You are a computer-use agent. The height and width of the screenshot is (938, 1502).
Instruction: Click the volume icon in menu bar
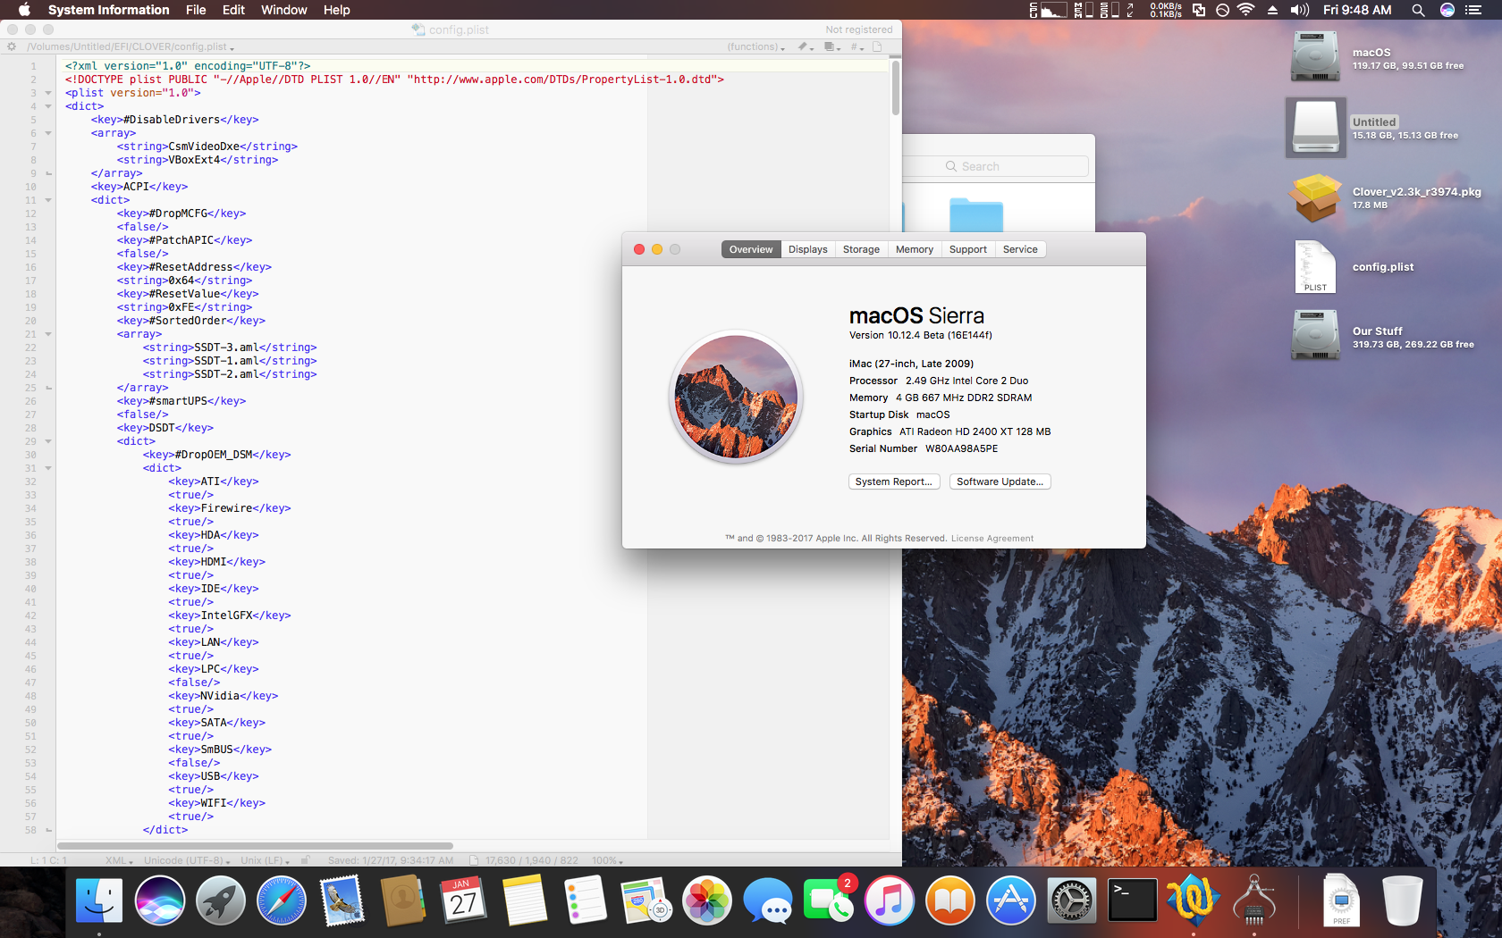click(x=1300, y=10)
